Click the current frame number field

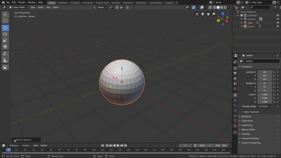click(x=185, y=145)
